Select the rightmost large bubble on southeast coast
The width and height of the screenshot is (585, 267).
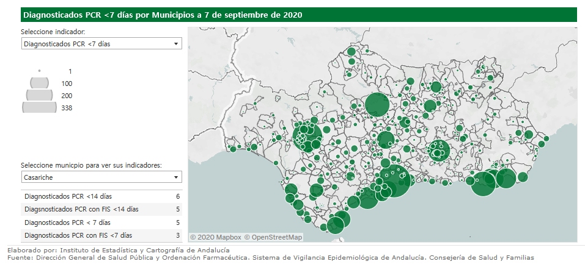(x=506, y=179)
